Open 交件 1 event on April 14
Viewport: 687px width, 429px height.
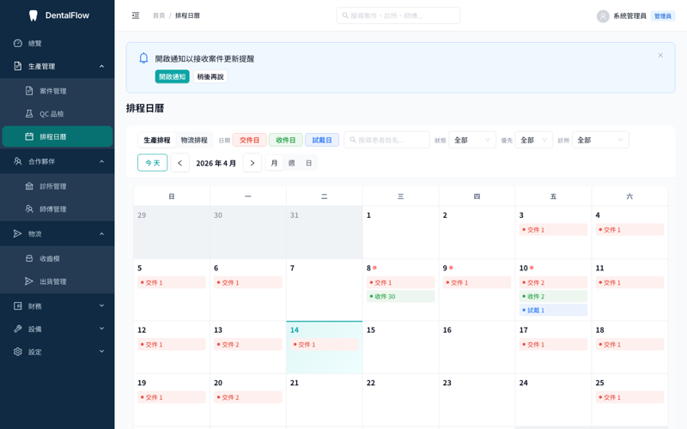325,345
